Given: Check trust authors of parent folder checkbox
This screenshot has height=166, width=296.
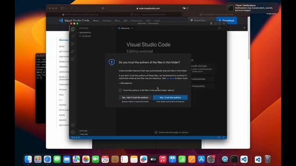Looking at the screenshot, I should pyautogui.click(x=120, y=90).
